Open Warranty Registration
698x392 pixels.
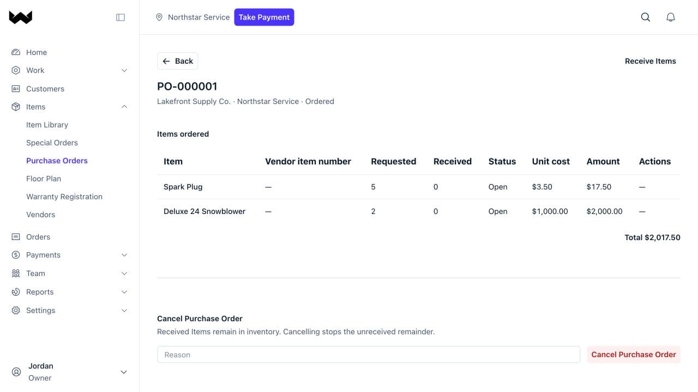[64, 197]
